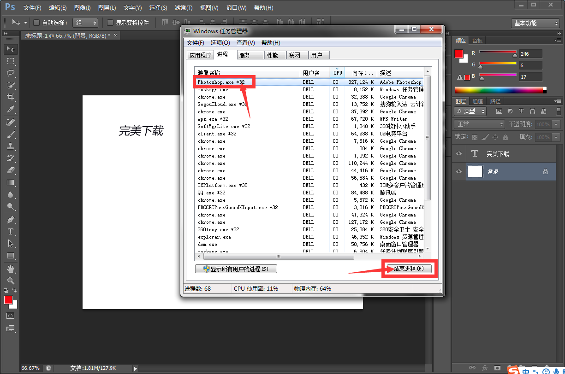Select the Clone Stamp tool
The image size is (565, 374).
pos(11,146)
